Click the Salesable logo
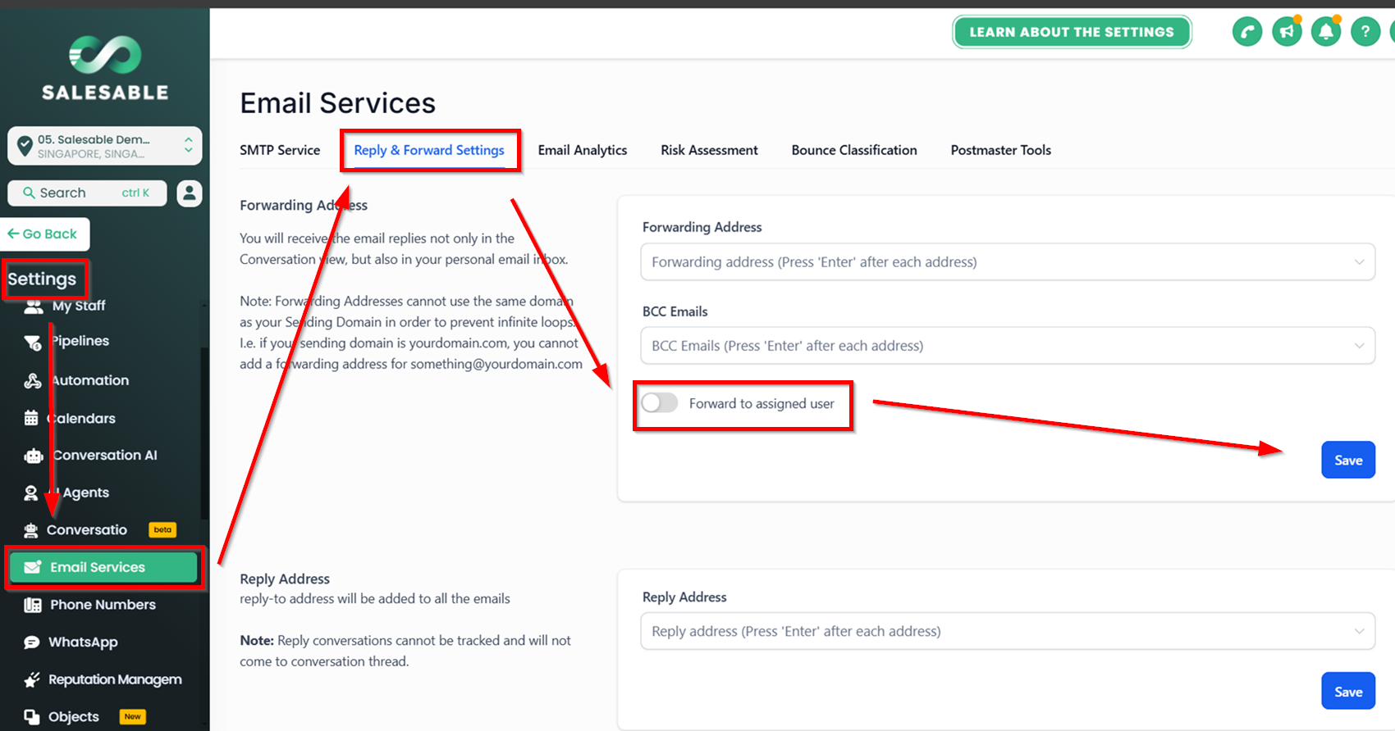The image size is (1395, 731). coord(105,68)
